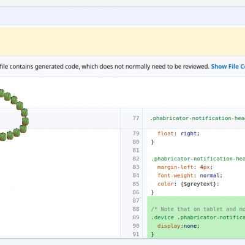Select line number 85

136,184
